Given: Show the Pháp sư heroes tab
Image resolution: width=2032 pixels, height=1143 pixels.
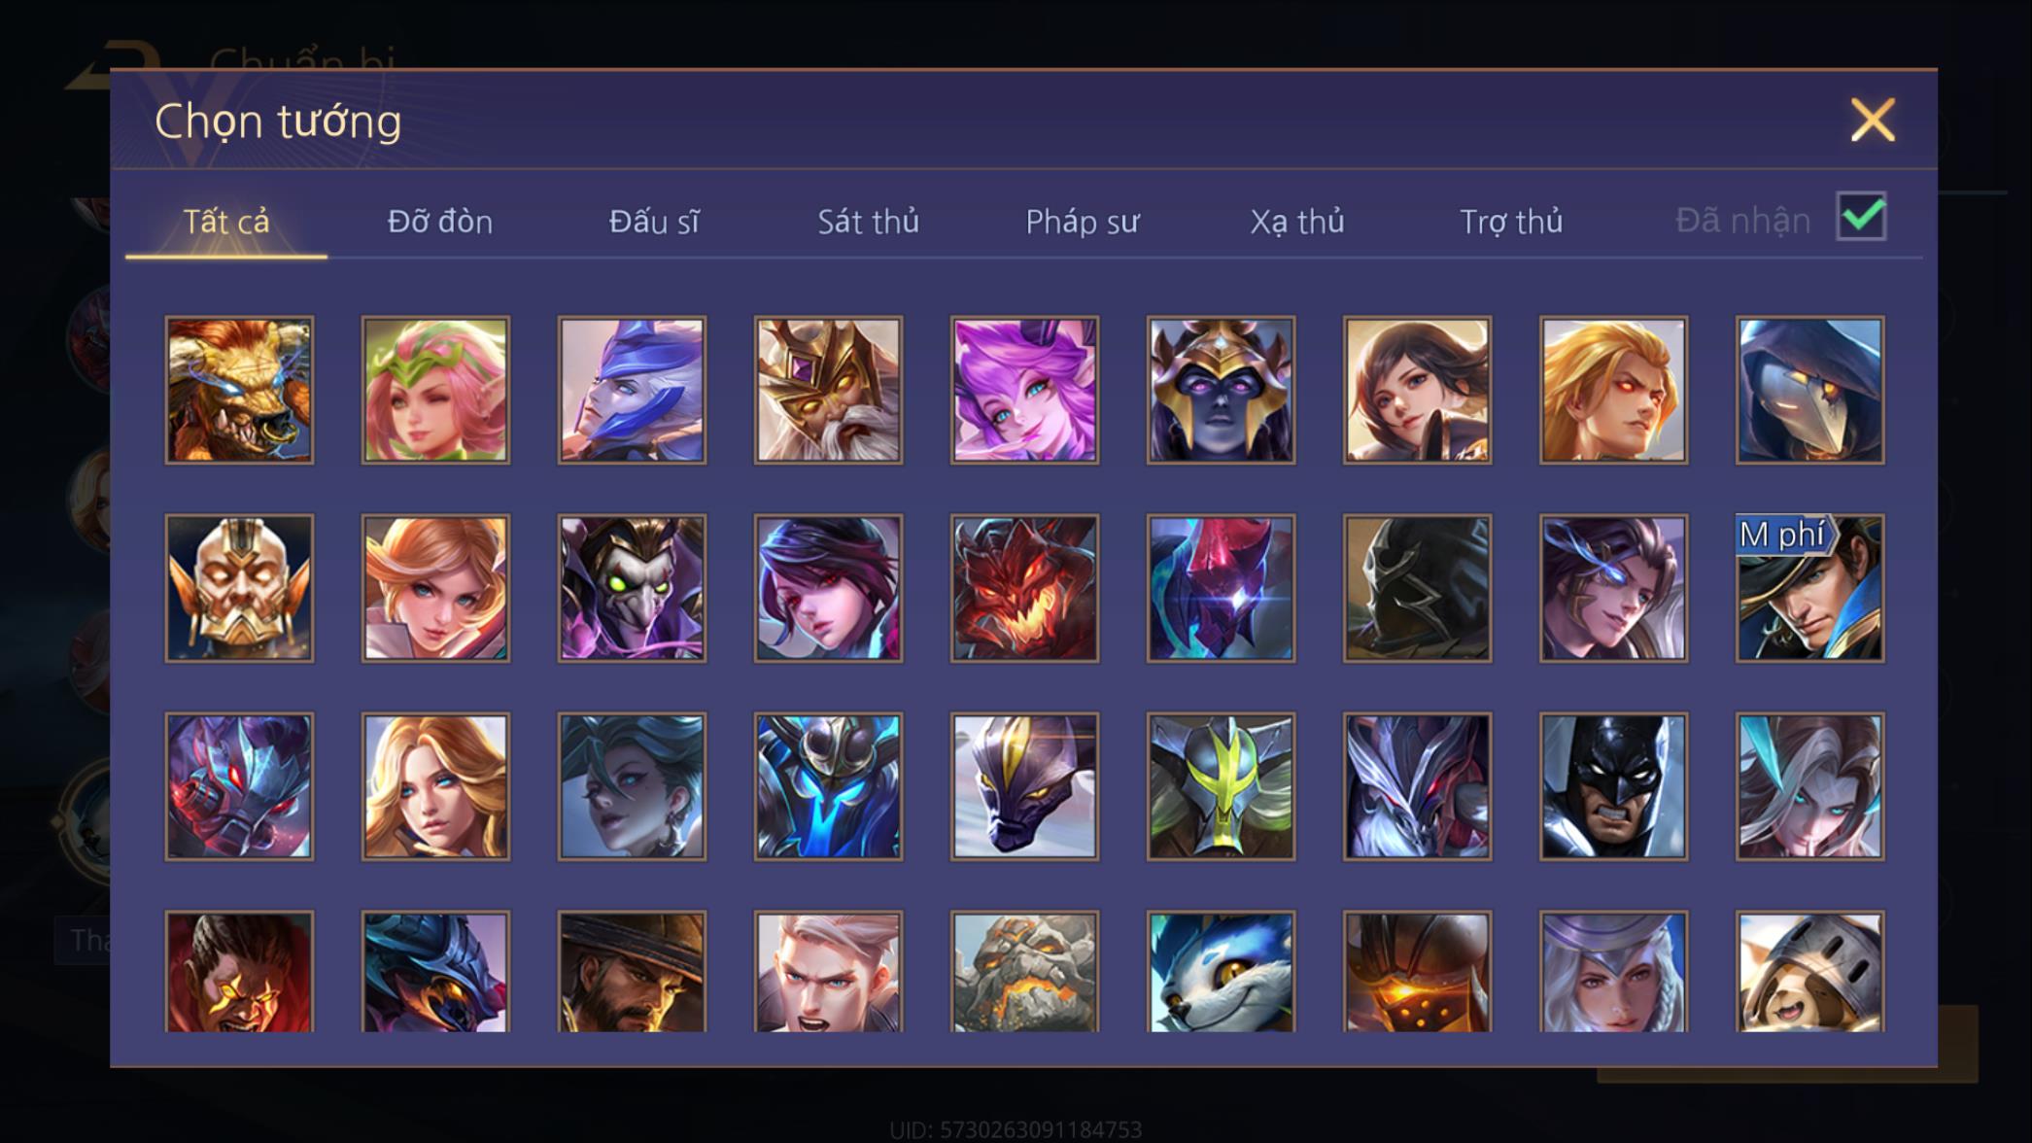Looking at the screenshot, I should click(1082, 222).
